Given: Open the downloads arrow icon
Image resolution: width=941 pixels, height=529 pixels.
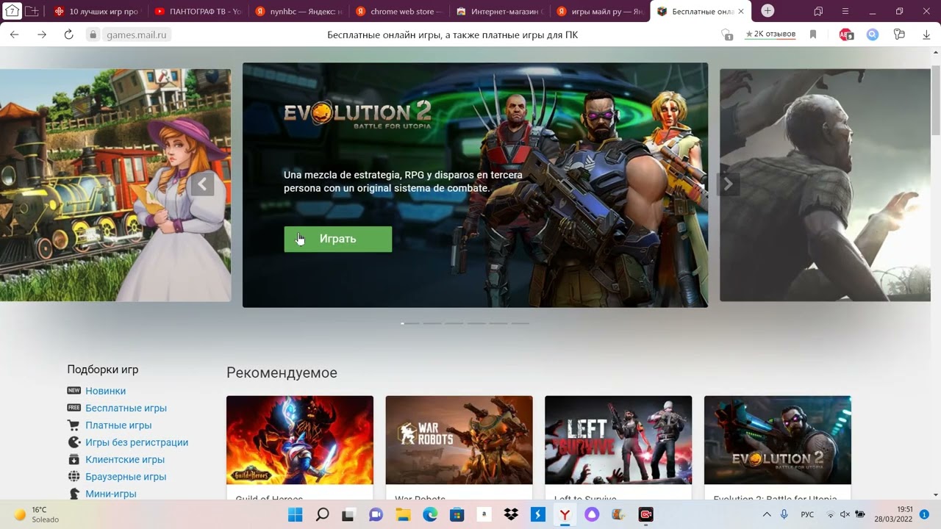Looking at the screenshot, I should pos(926,35).
